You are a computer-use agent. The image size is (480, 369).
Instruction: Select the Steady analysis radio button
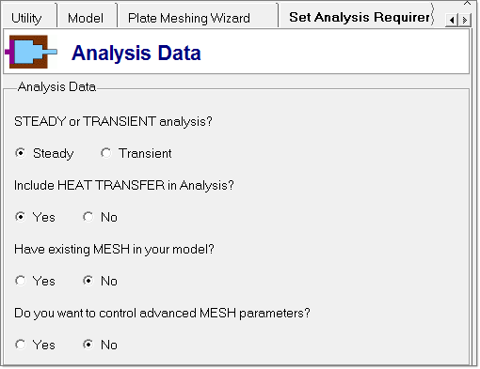21,153
